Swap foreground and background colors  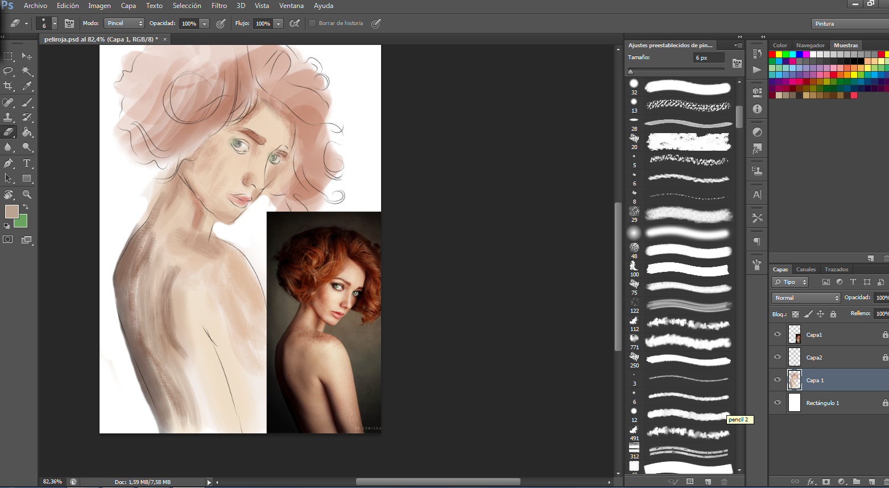[26, 206]
